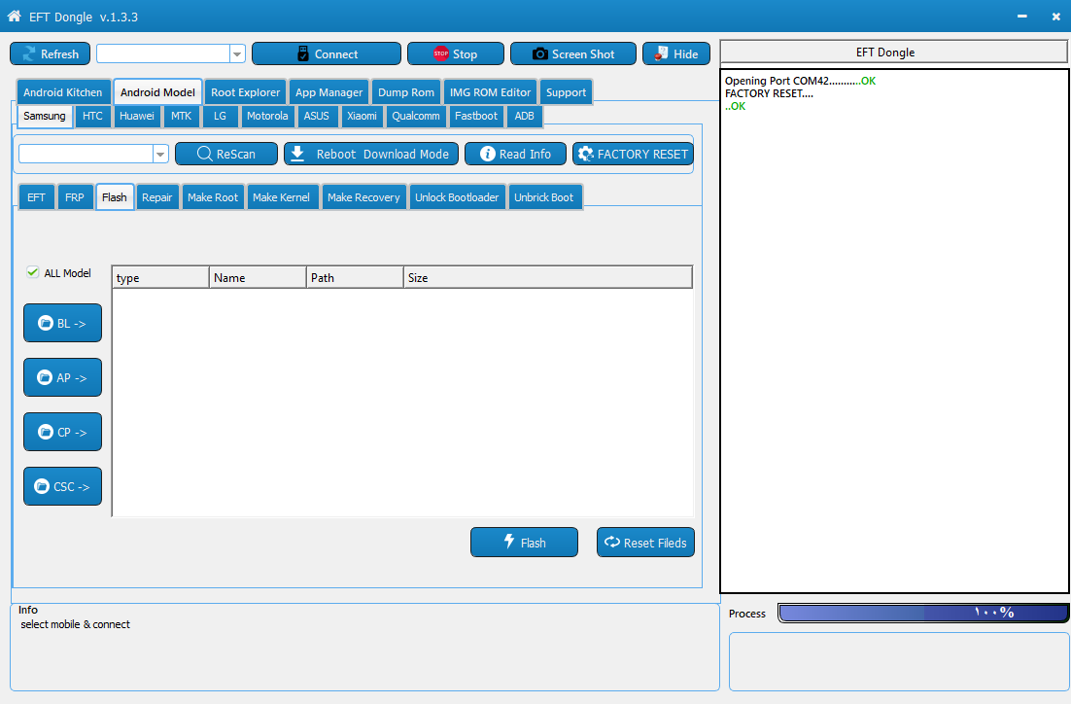
Task: Open the IMG ROM Editor tab
Action: [491, 92]
